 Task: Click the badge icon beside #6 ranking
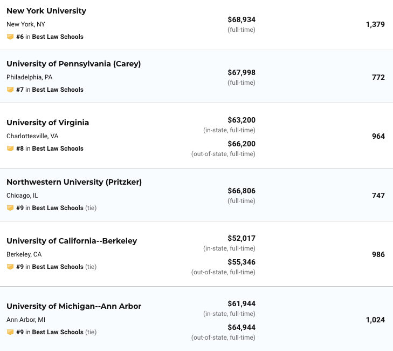coord(10,37)
